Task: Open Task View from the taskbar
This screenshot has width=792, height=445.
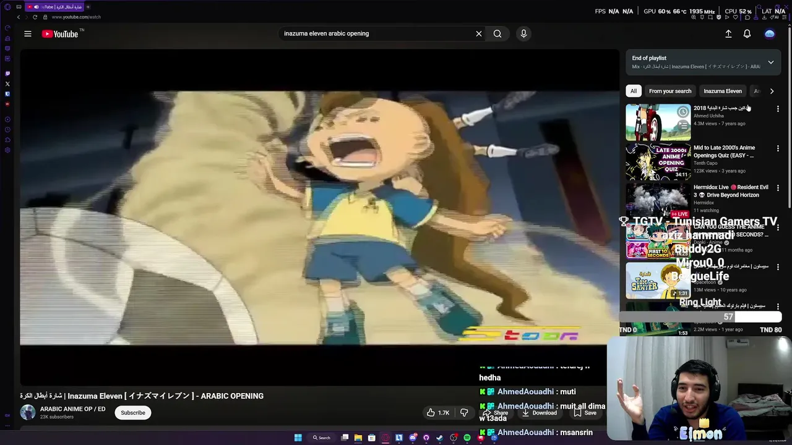Action: [x=345, y=438]
